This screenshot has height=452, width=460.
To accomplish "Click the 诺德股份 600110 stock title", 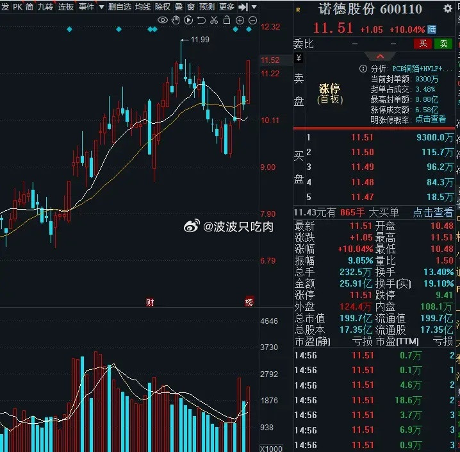I will [x=370, y=9].
